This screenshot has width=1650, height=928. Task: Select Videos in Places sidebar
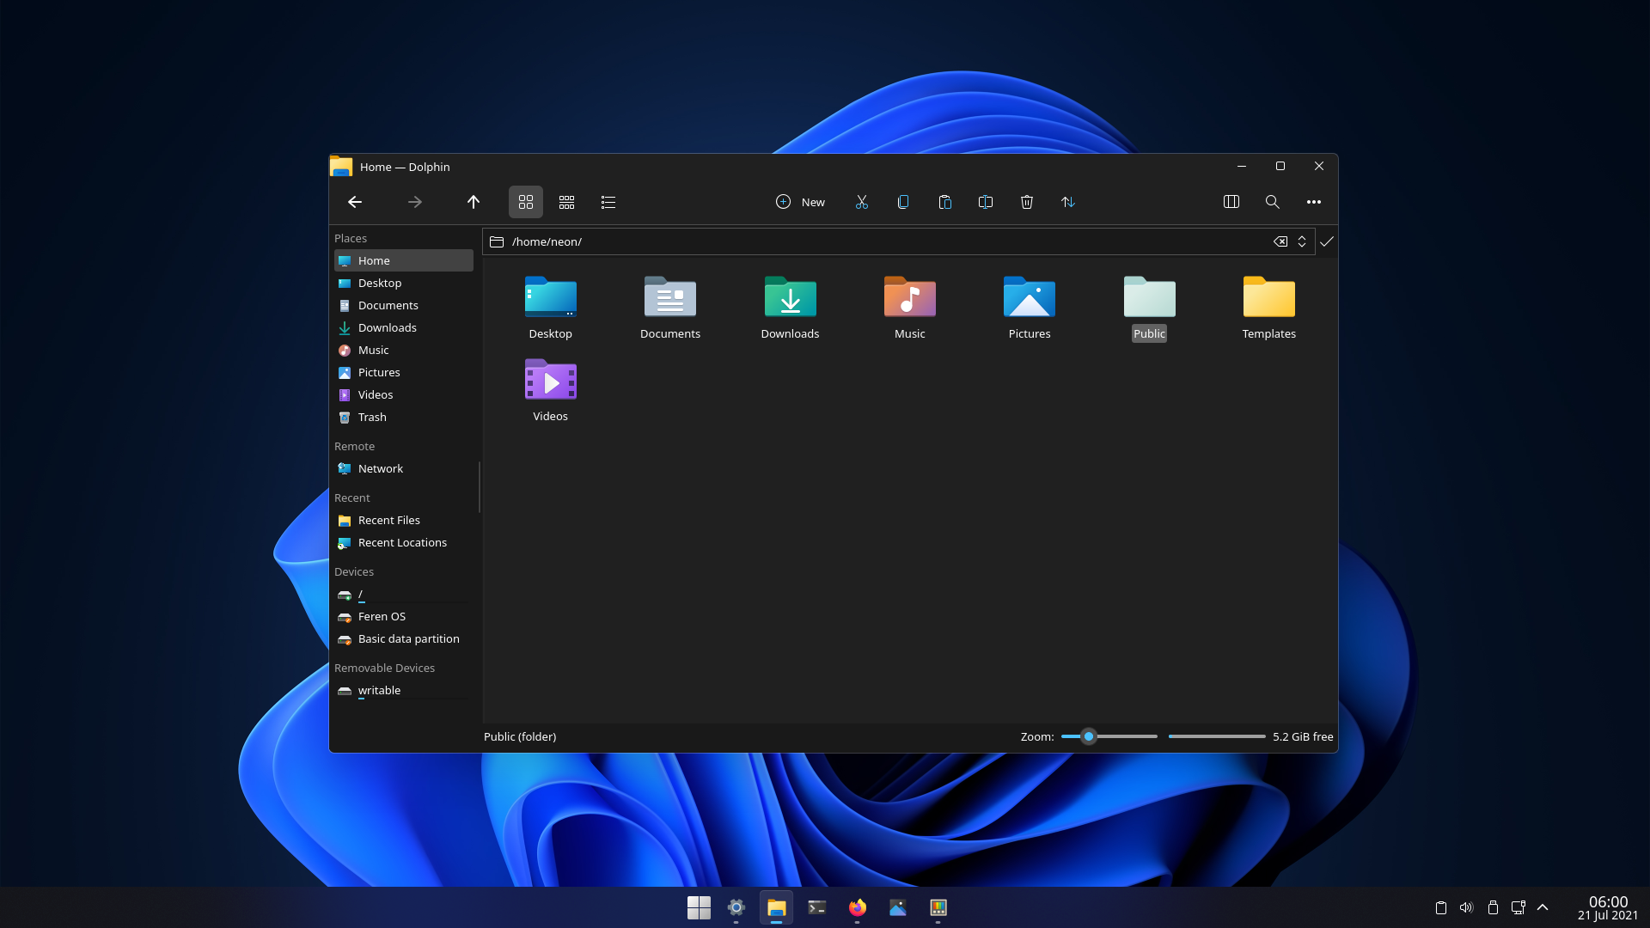(403, 394)
